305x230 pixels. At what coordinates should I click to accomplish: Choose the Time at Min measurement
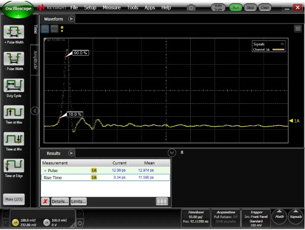(13, 139)
